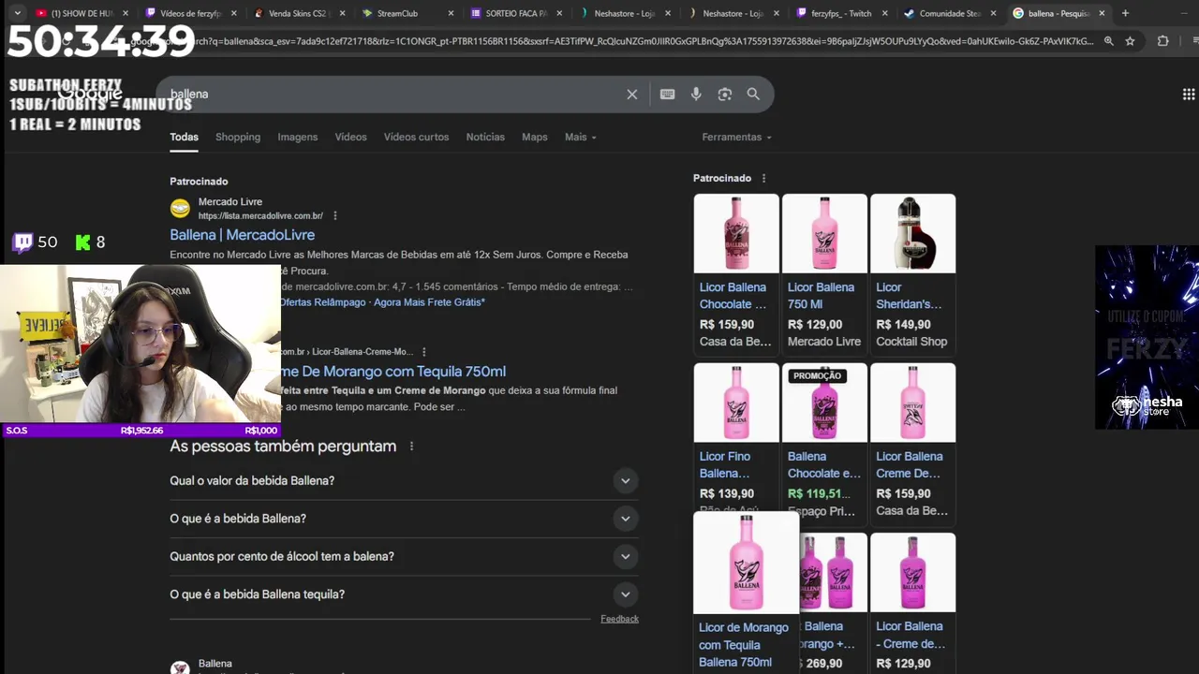1199x674 pixels.
Task: Switch to the Vídeos curtos tab
Action: (x=416, y=137)
